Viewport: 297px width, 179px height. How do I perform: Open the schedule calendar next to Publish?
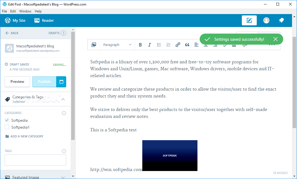coord(61,82)
